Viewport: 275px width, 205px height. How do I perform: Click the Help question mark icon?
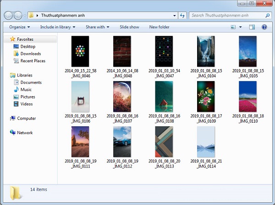(x=264, y=27)
